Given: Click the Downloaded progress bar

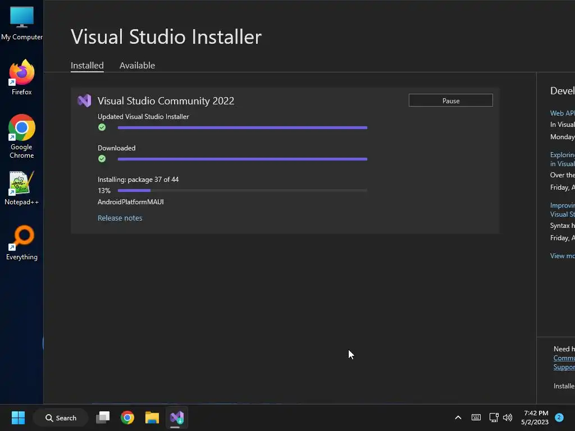Looking at the screenshot, I should tap(243, 159).
